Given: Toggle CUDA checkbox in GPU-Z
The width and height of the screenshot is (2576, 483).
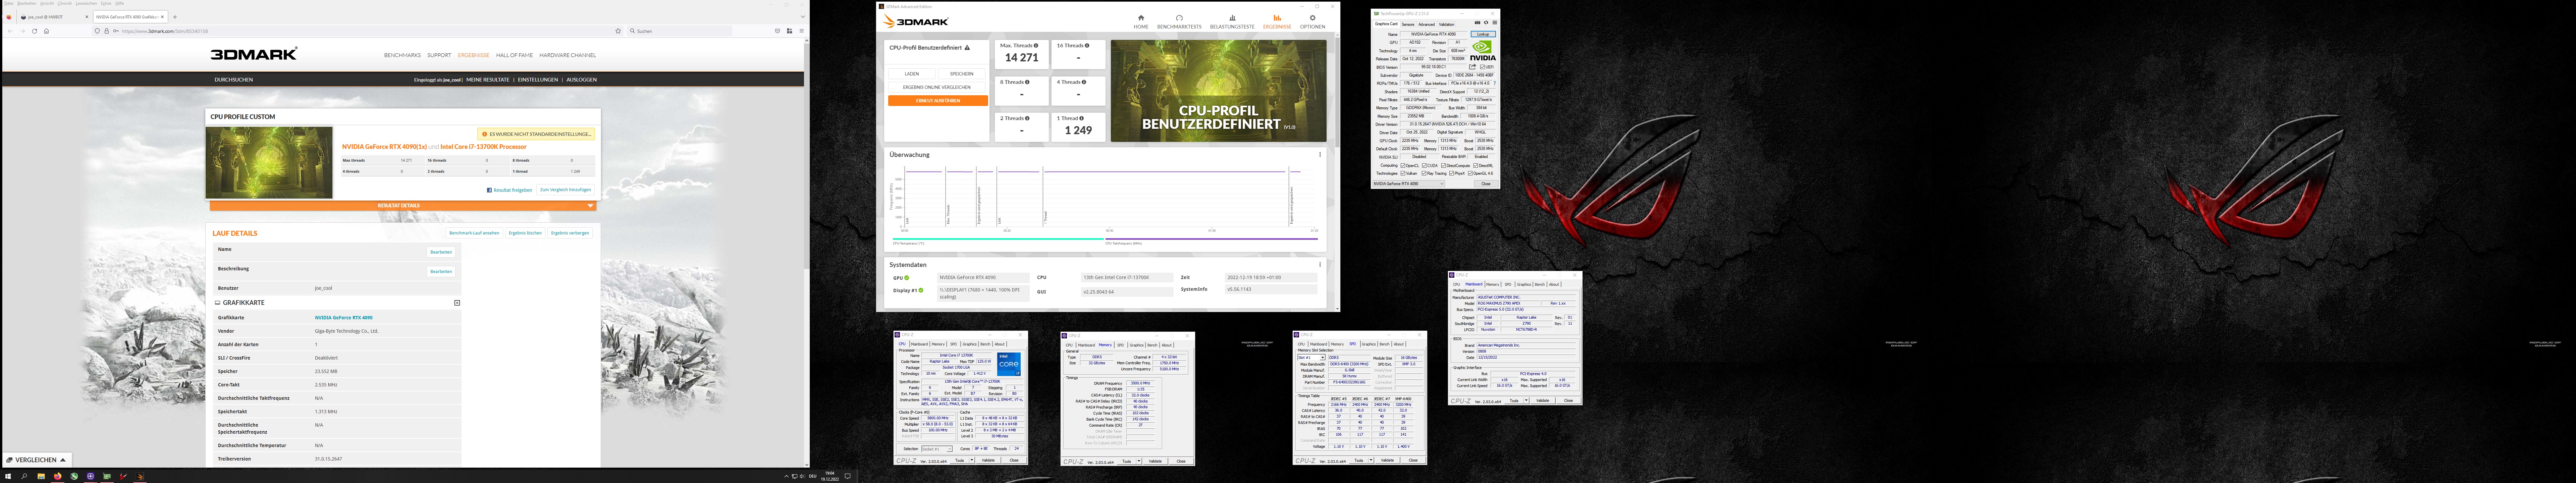Looking at the screenshot, I should (x=1425, y=166).
